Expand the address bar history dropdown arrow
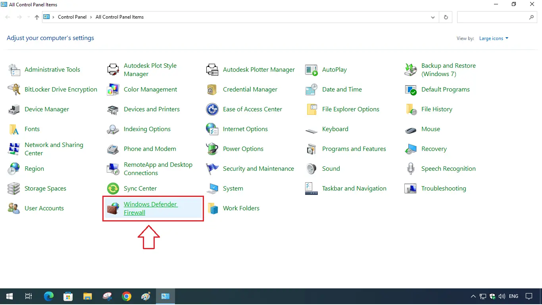The image size is (542, 305). pyautogui.click(x=433, y=17)
